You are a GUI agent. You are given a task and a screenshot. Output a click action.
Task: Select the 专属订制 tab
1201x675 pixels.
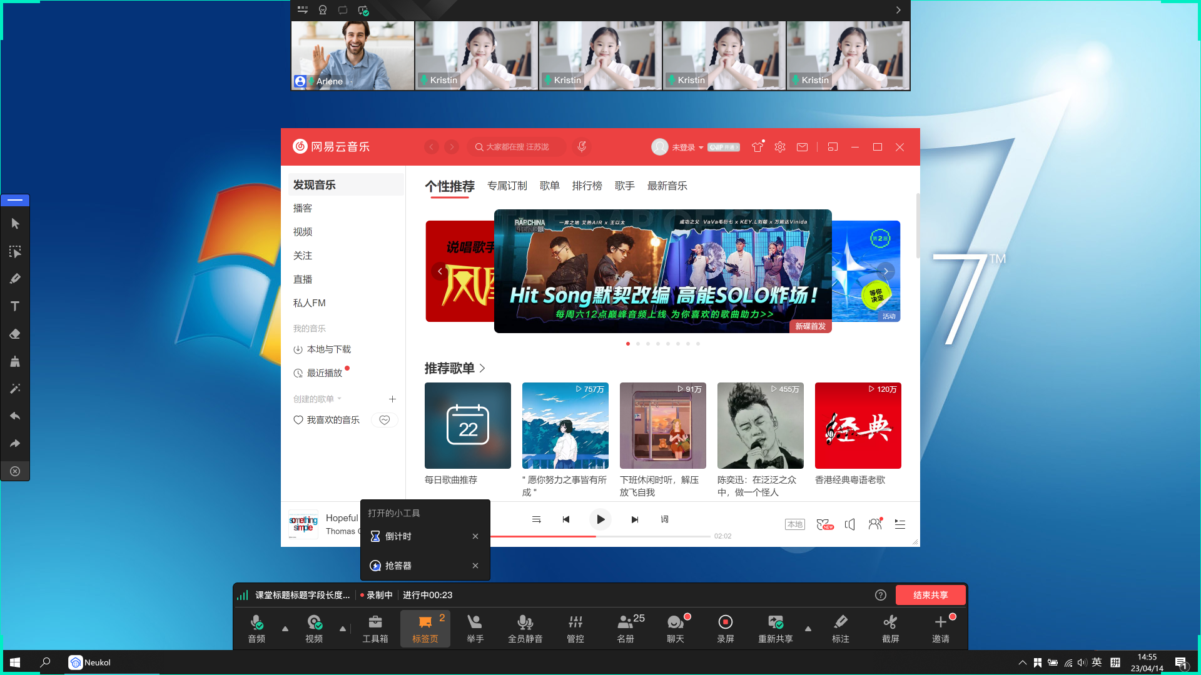point(507,186)
